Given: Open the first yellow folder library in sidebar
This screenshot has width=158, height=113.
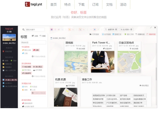Looking at the screenshot, I should point(7,64).
